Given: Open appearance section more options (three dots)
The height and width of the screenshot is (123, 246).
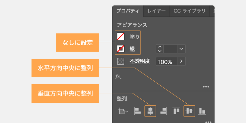Looking at the screenshot, I should 206,87.
